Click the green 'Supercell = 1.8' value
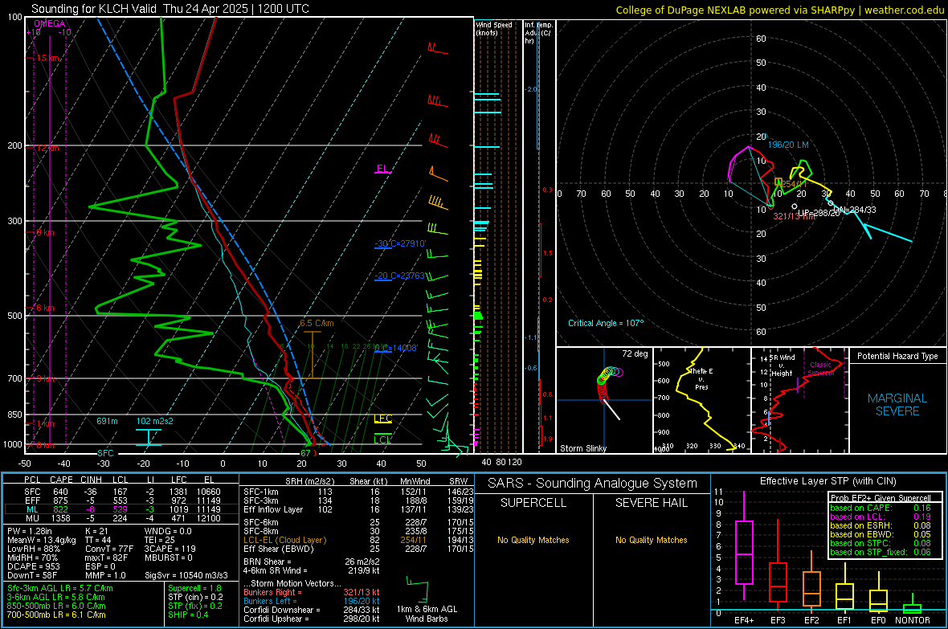 pos(194,588)
